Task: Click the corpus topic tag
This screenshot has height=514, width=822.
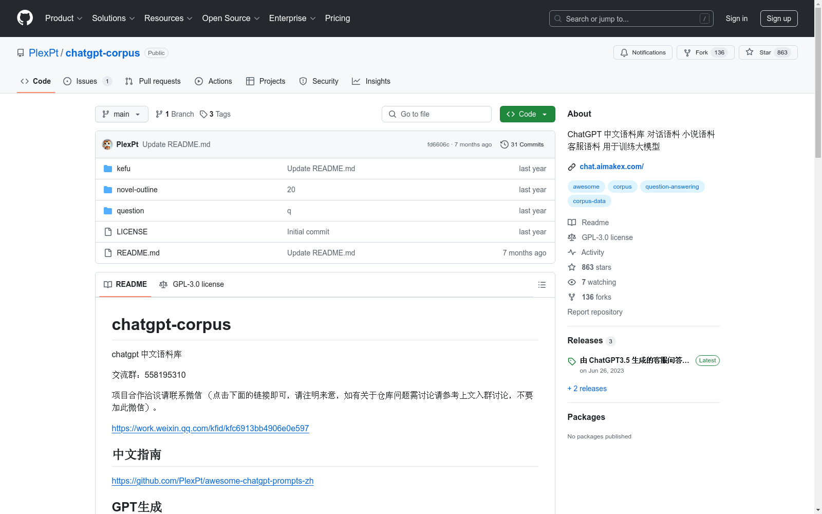Action: (622, 187)
